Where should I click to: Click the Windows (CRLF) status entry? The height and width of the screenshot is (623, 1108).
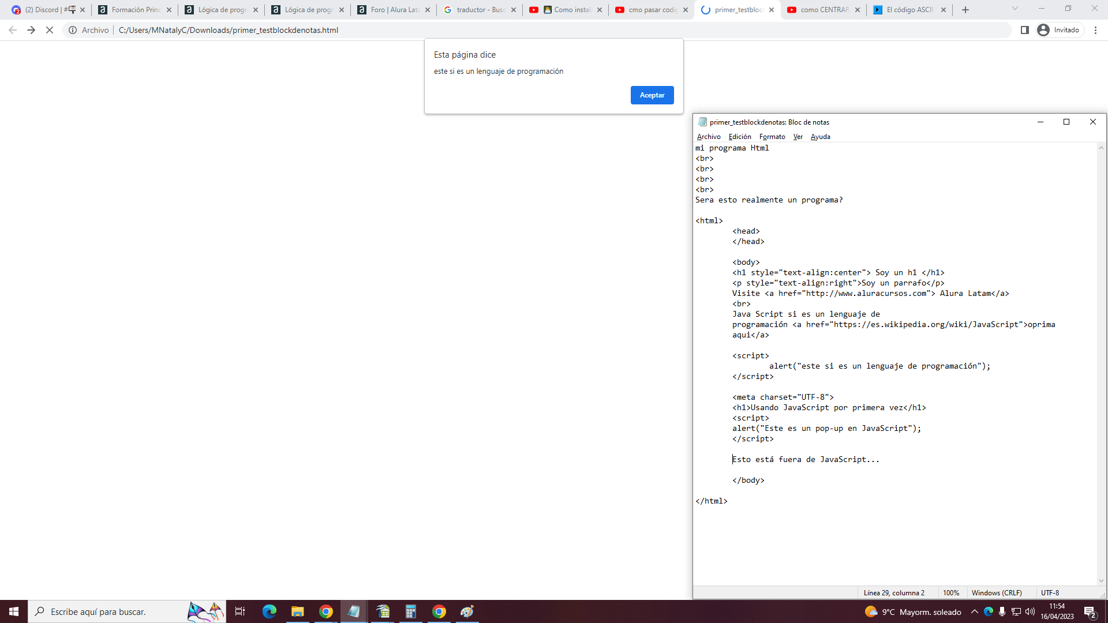(x=997, y=593)
